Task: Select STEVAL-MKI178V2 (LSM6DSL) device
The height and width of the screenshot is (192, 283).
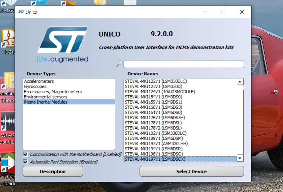Action: (180, 128)
